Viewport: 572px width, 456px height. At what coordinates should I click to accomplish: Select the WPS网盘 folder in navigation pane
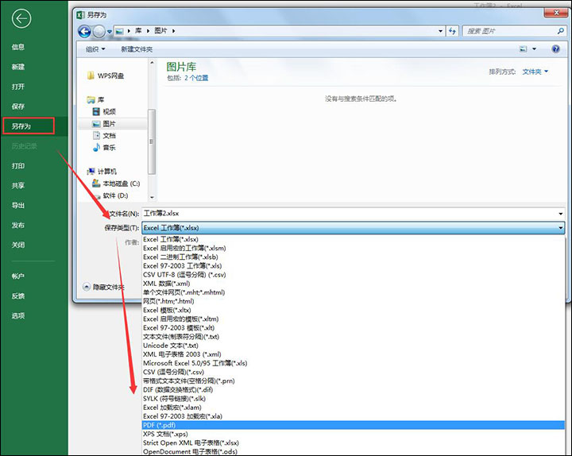106,75
